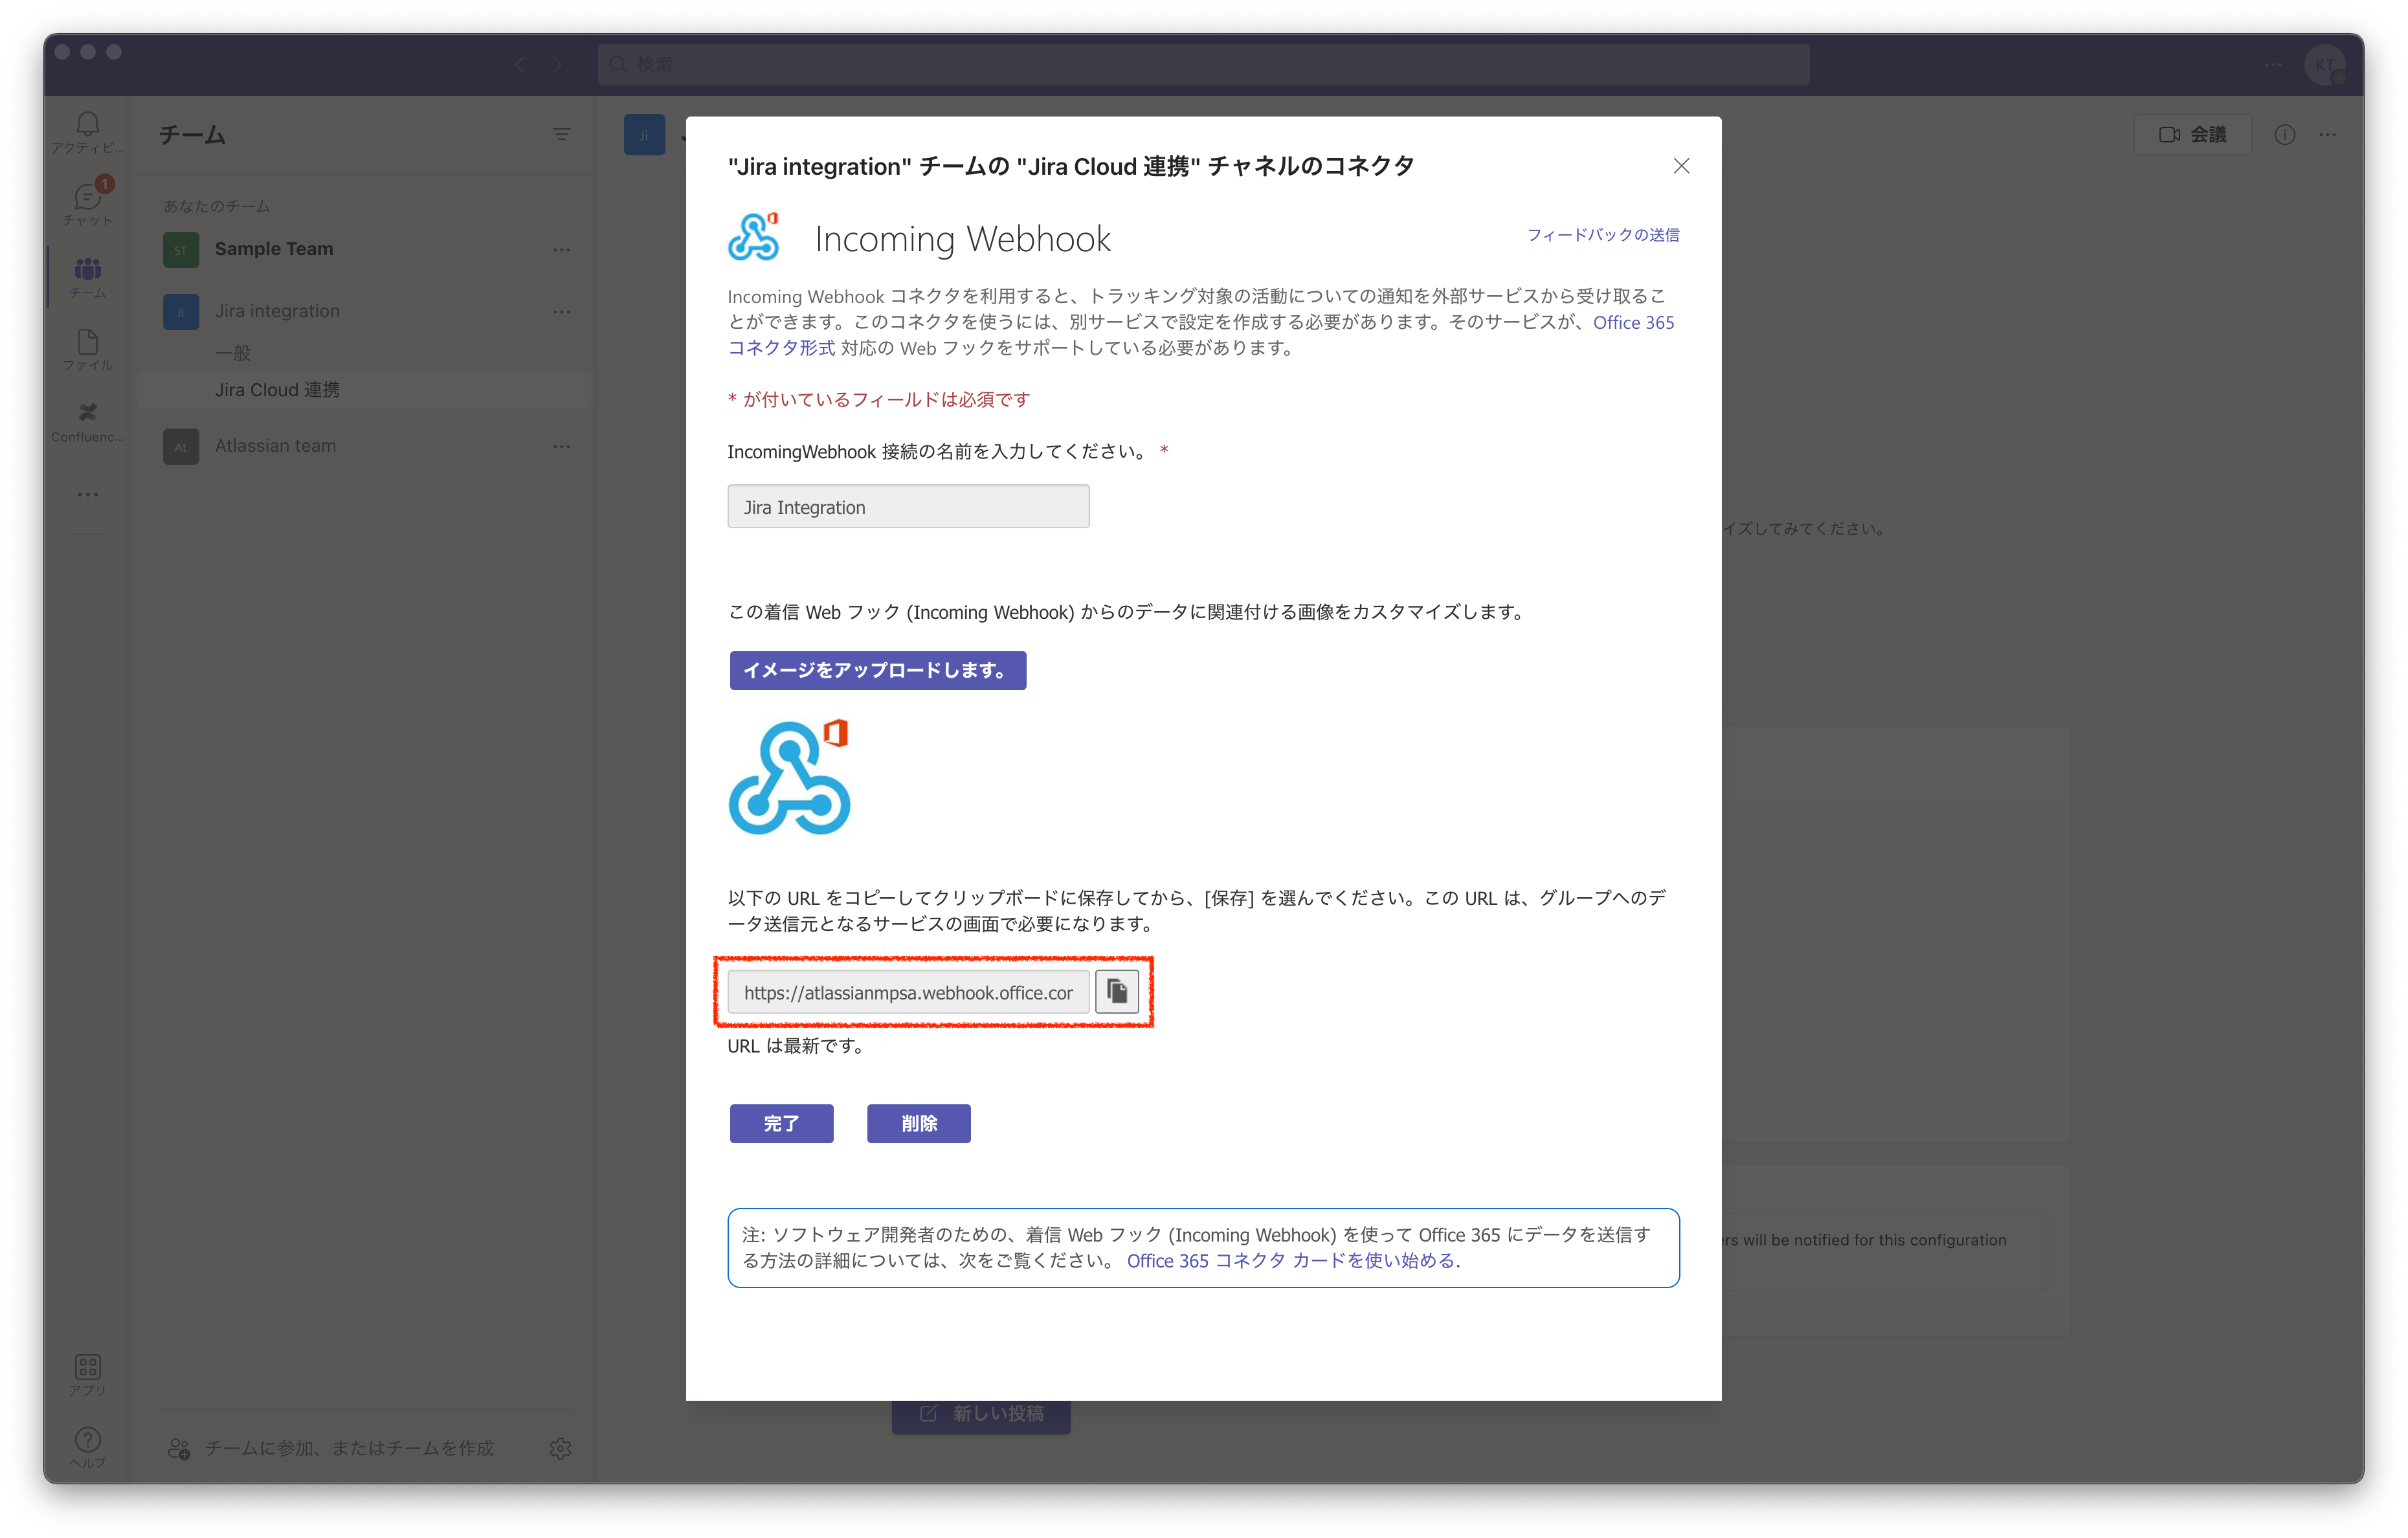The height and width of the screenshot is (1538, 2408).
Task: Copy the webhook URL with the clipboard icon
Action: point(1116,992)
